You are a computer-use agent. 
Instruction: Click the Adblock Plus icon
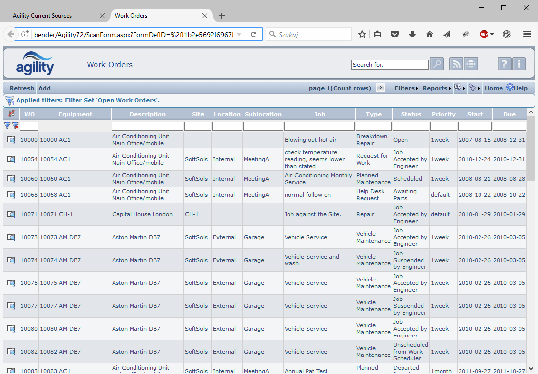coord(484,34)
